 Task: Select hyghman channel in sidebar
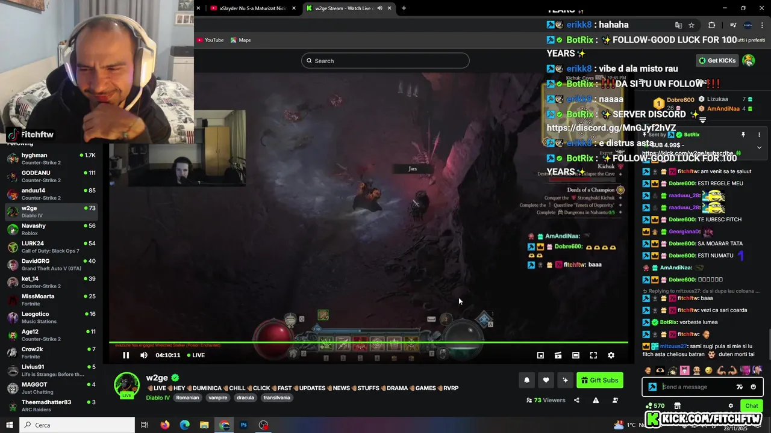(x=52, y=159)
